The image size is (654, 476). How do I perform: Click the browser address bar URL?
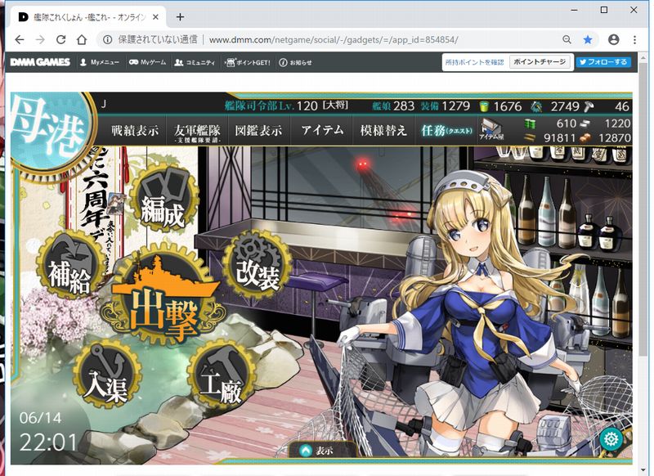(x=334, y=39)
